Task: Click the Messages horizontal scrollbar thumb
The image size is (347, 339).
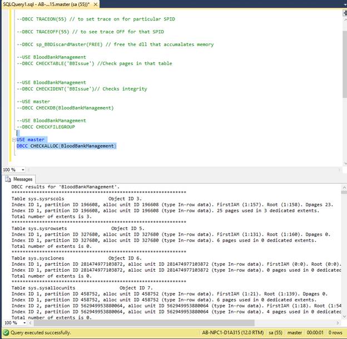Action: (x=144, y=323)
